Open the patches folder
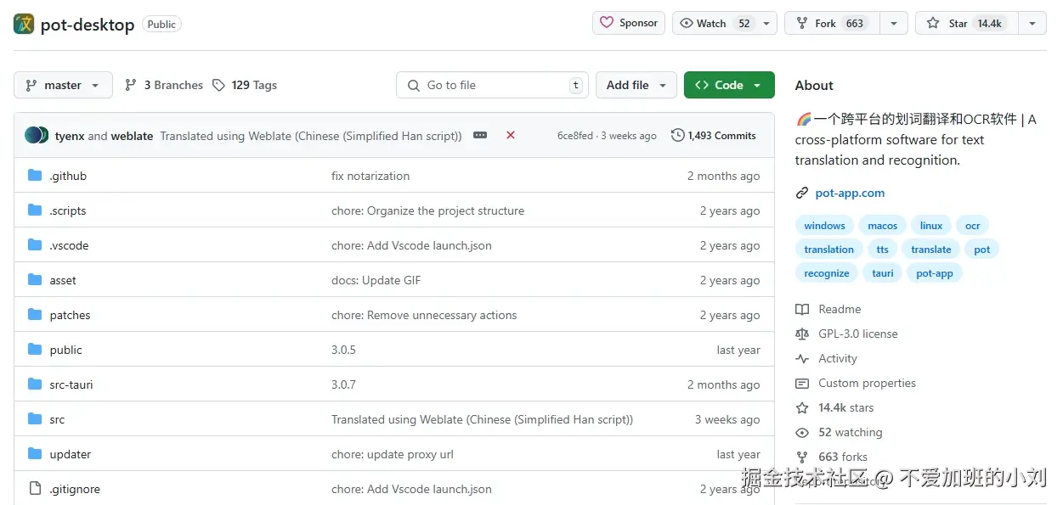This screenshot has width=1063, height=505. click(70, 315)
